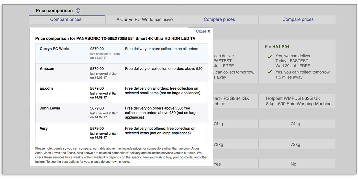Select the 73kg value in third column
Viewport: 358px width, 180px height.
pyautogui.click(x=218, y=144)
